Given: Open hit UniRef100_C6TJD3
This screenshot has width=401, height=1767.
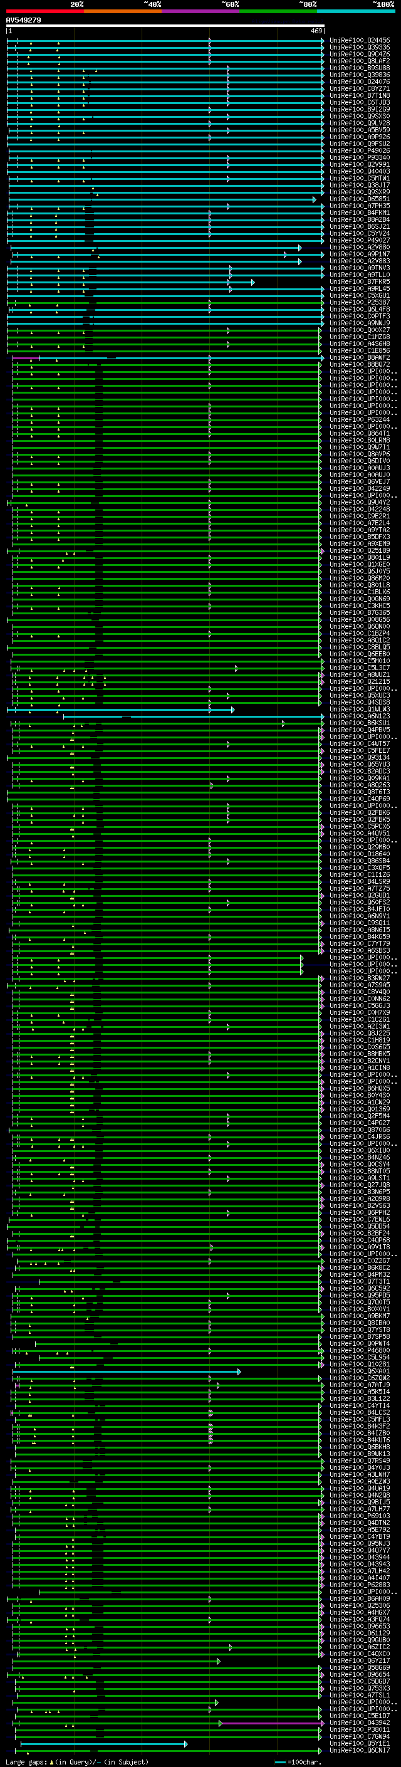Looking at the screenshot, I should coord(360,102).
